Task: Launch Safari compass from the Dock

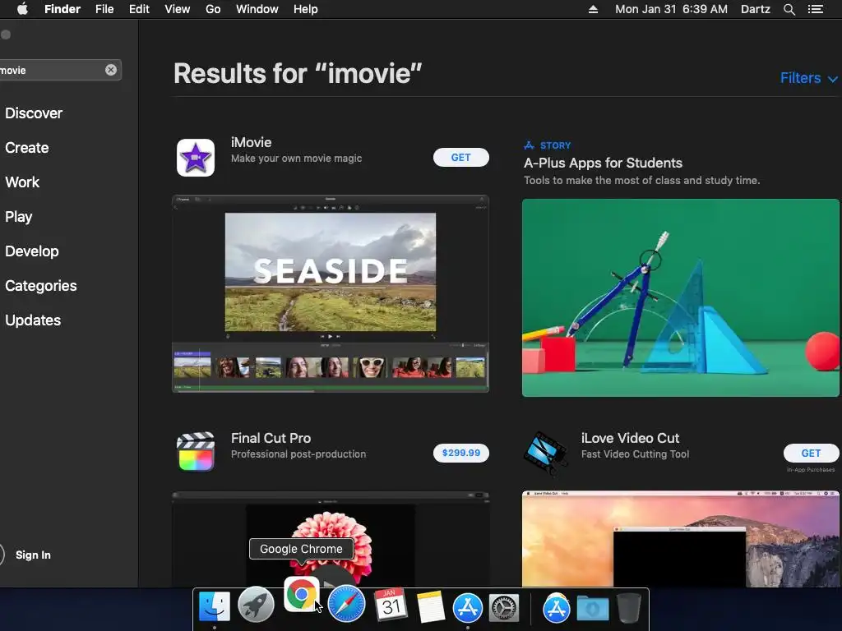Action: pyautogui.click(x=346, y=604)
